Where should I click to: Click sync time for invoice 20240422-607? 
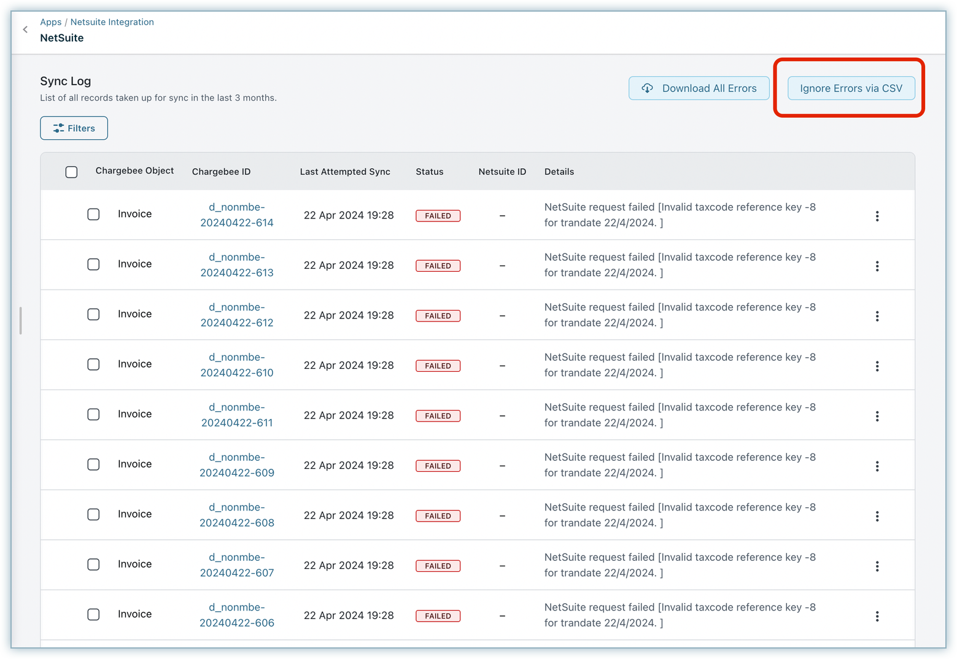[349, 565]
